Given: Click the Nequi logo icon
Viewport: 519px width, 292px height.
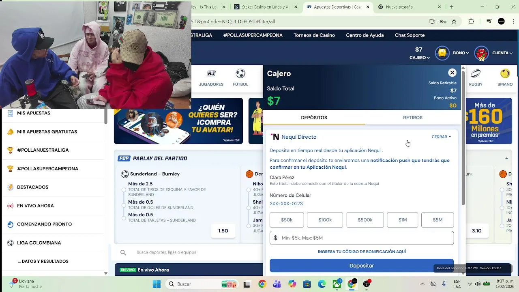Looking at the screenshot, I should pyautogui.click(x=275, y=137).
